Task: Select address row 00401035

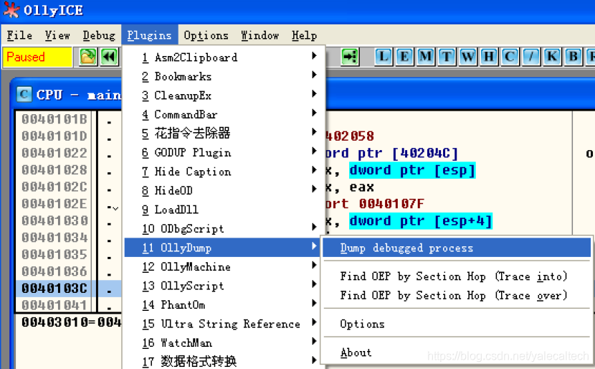Action: (x=54, y=255)
